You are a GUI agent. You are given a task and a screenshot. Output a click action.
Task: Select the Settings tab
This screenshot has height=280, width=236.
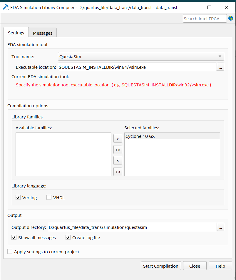pos(16,33)
